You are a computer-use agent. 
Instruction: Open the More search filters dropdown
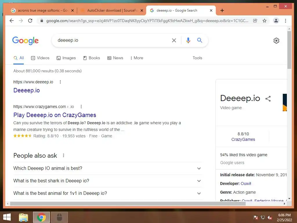137,58
